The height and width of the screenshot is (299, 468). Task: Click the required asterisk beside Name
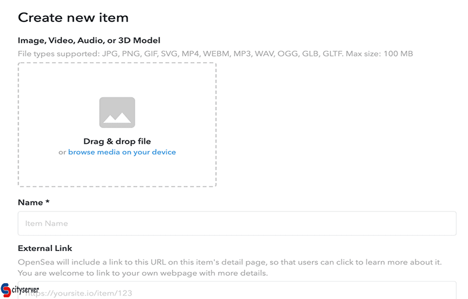47,201
